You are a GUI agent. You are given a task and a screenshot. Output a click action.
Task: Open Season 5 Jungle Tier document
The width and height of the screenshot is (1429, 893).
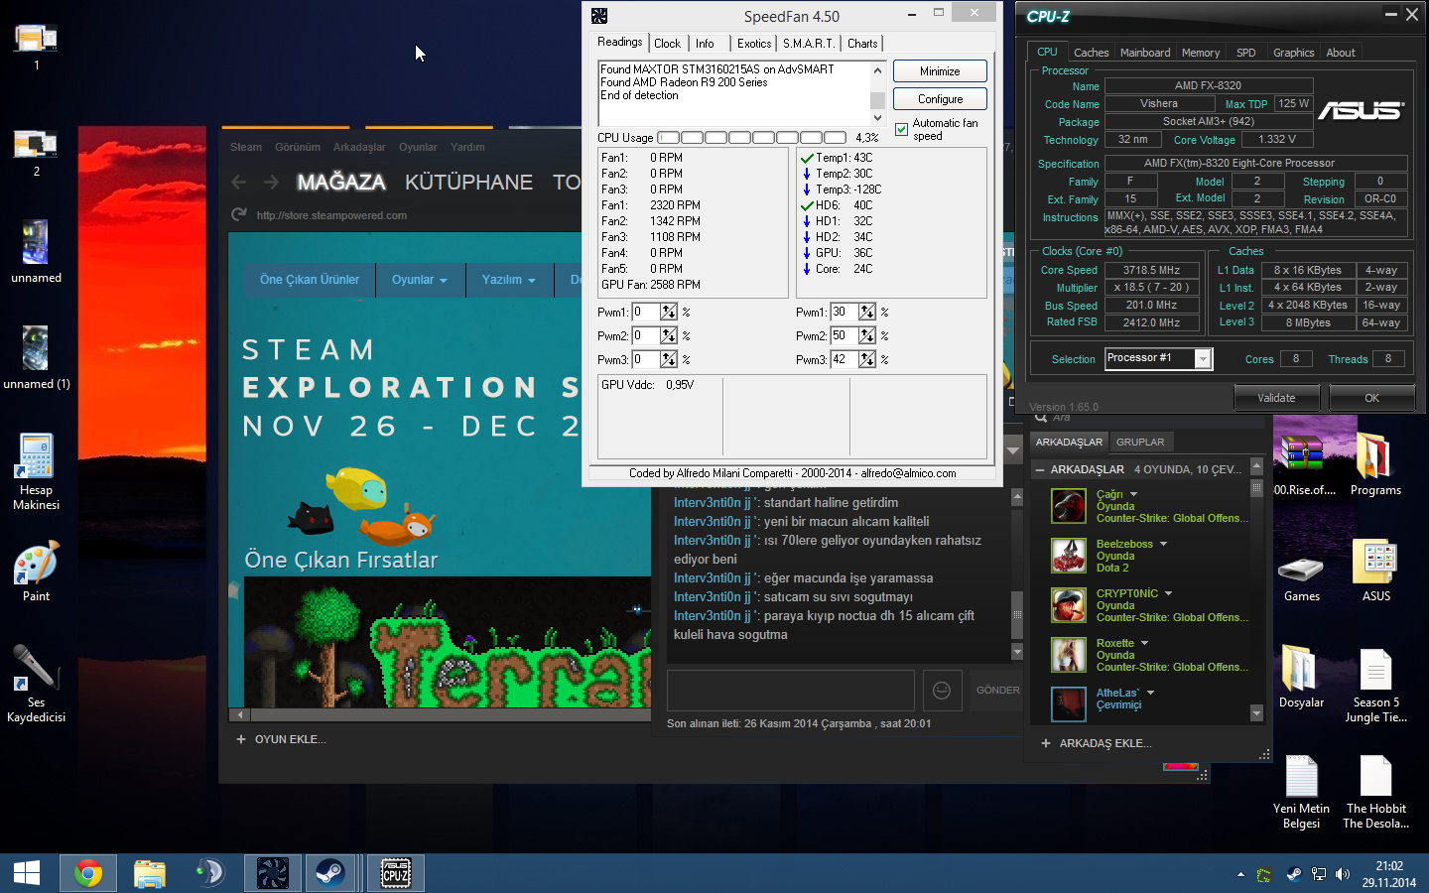pos(1375,686)
